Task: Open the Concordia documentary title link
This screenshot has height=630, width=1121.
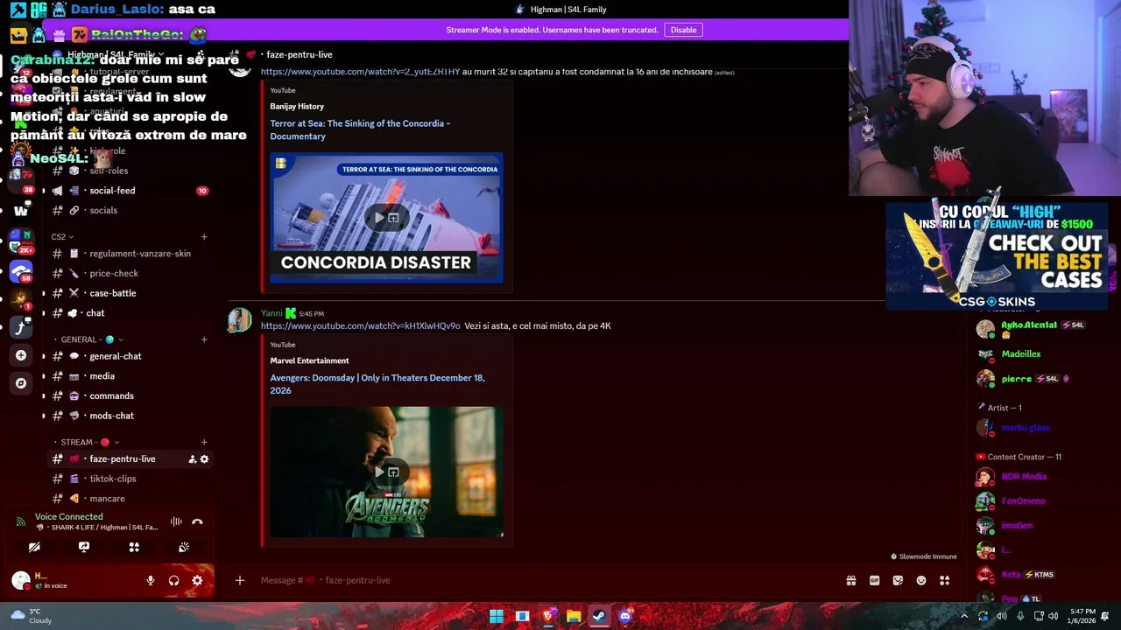Action: (360, 129)
